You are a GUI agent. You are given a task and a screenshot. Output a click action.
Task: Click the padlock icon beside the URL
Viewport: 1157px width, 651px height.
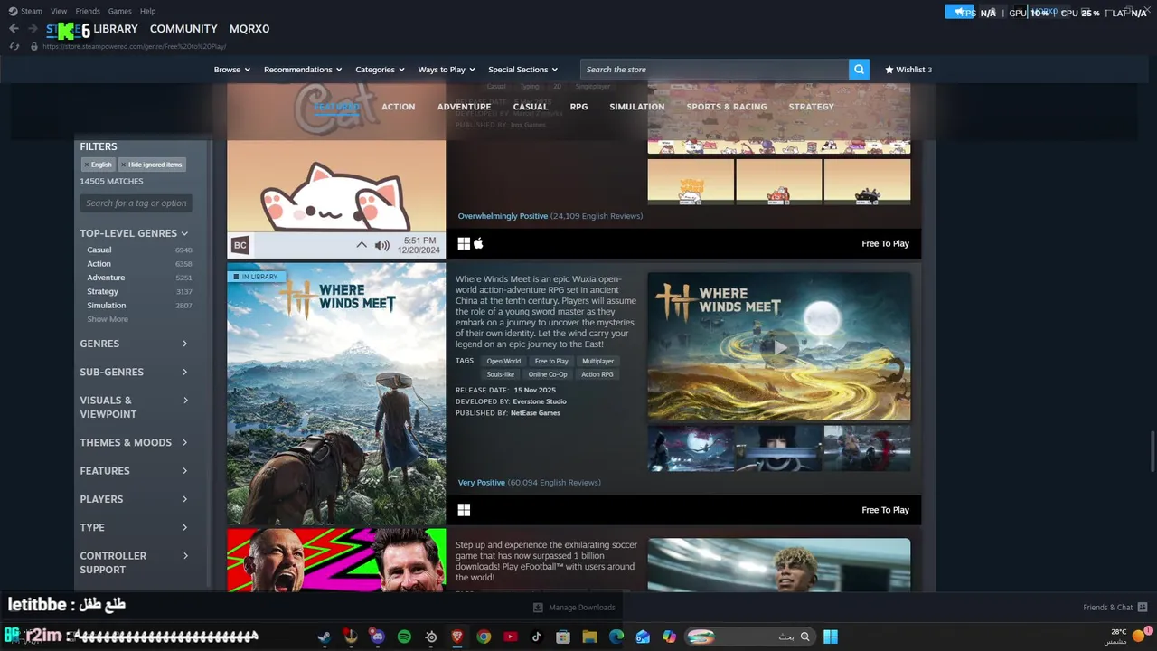(x=34, y=46)
